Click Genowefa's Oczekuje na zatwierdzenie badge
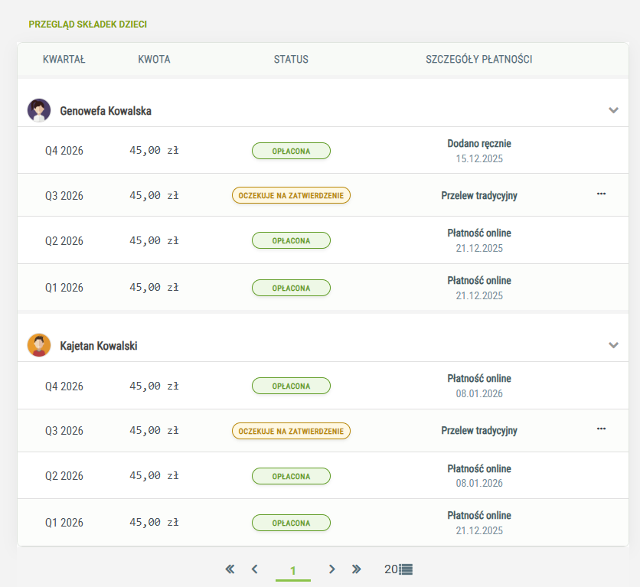The image size is (640, 587). coord(291,195)
